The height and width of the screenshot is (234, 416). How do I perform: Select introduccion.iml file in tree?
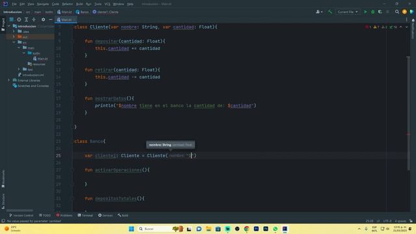point(31,75)
